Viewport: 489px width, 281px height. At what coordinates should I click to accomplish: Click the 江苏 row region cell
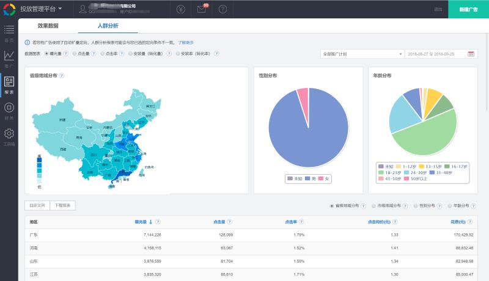[34, 274]
